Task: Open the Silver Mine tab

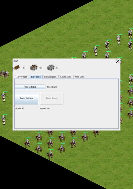Action: click(66, 77)
